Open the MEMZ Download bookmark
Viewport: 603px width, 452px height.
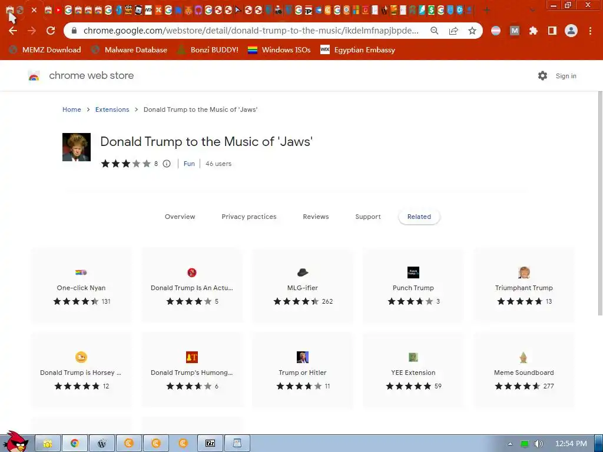pos(45,50)
